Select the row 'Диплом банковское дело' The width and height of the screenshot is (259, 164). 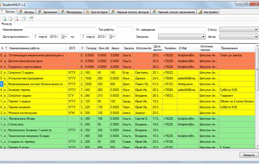[127, 61]
